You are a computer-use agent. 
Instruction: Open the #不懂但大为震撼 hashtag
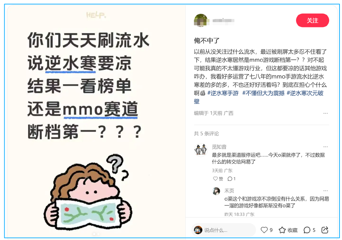(263, 93)
